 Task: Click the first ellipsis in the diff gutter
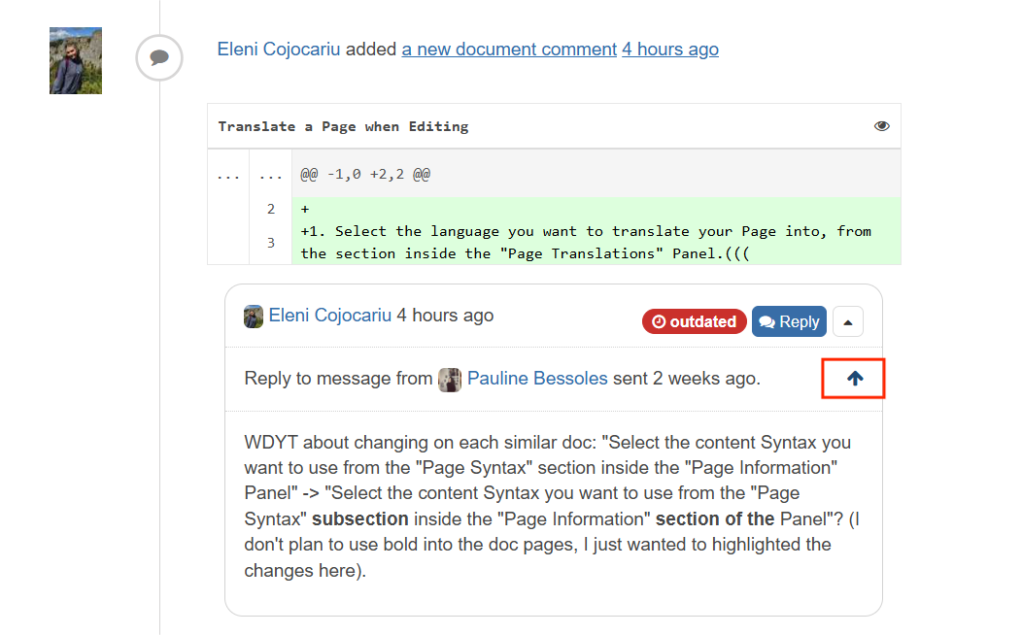click(228, 175)
